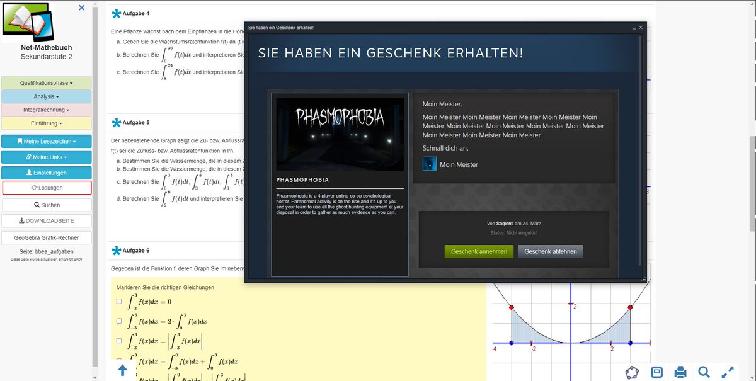This screenshot has height=381, width=756.
Task: Toggle fullscreen with the expand arrows icon
Action: 727,372
